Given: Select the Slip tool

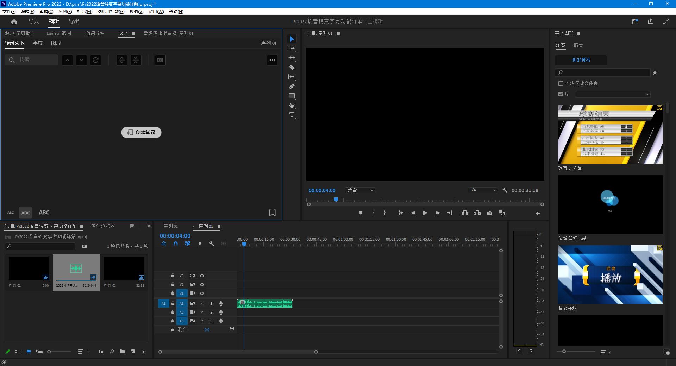Looking at the screenshot, I should (292, 77).
